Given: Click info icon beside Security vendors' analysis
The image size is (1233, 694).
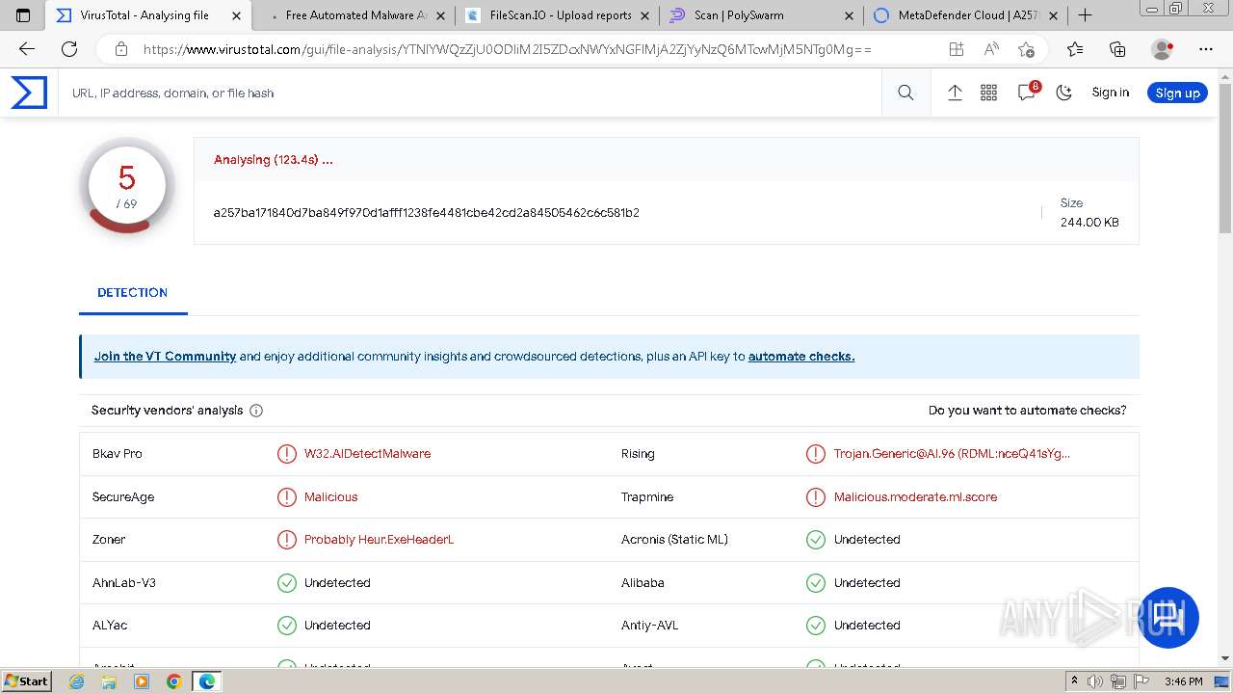Looking at the screenshot, I should (256, 411).
